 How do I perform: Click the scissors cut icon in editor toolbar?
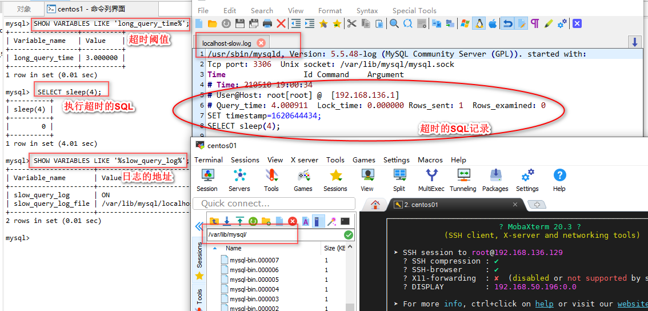351,23
